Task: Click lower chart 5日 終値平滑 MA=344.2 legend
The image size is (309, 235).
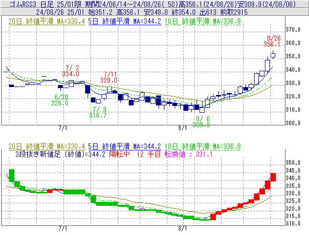Action: point(125,146)
